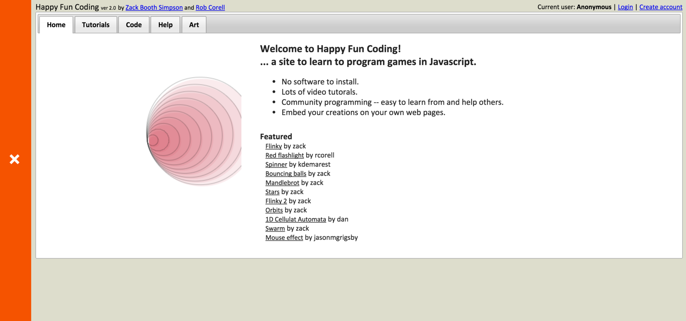Image resolution: width=686 pixels, height=321 pixels.
Task: Close the orange sidebar with the X icon
Action: tap(14, 159)
